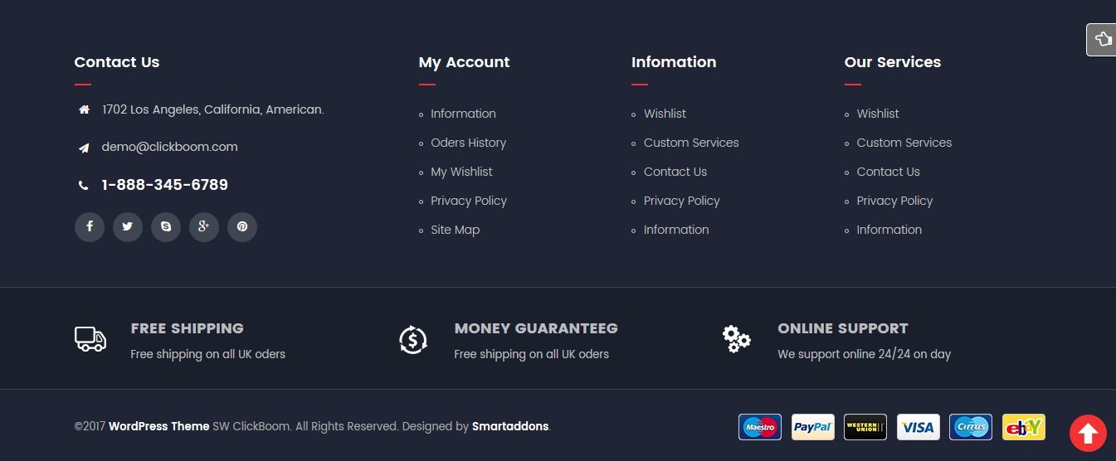This screenshot has height=461, width=1116.
Task: Open Custom Services under Our Services
Action: [x=904, y=143]
